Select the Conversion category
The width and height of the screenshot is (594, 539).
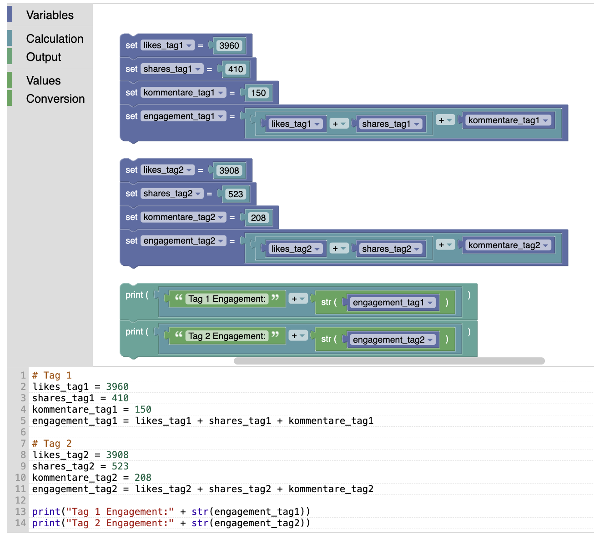(x=55, y=99)
